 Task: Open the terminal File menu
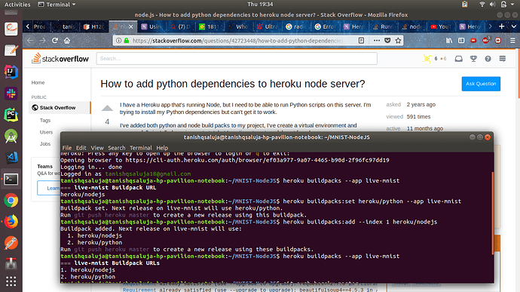coord(66,148)
